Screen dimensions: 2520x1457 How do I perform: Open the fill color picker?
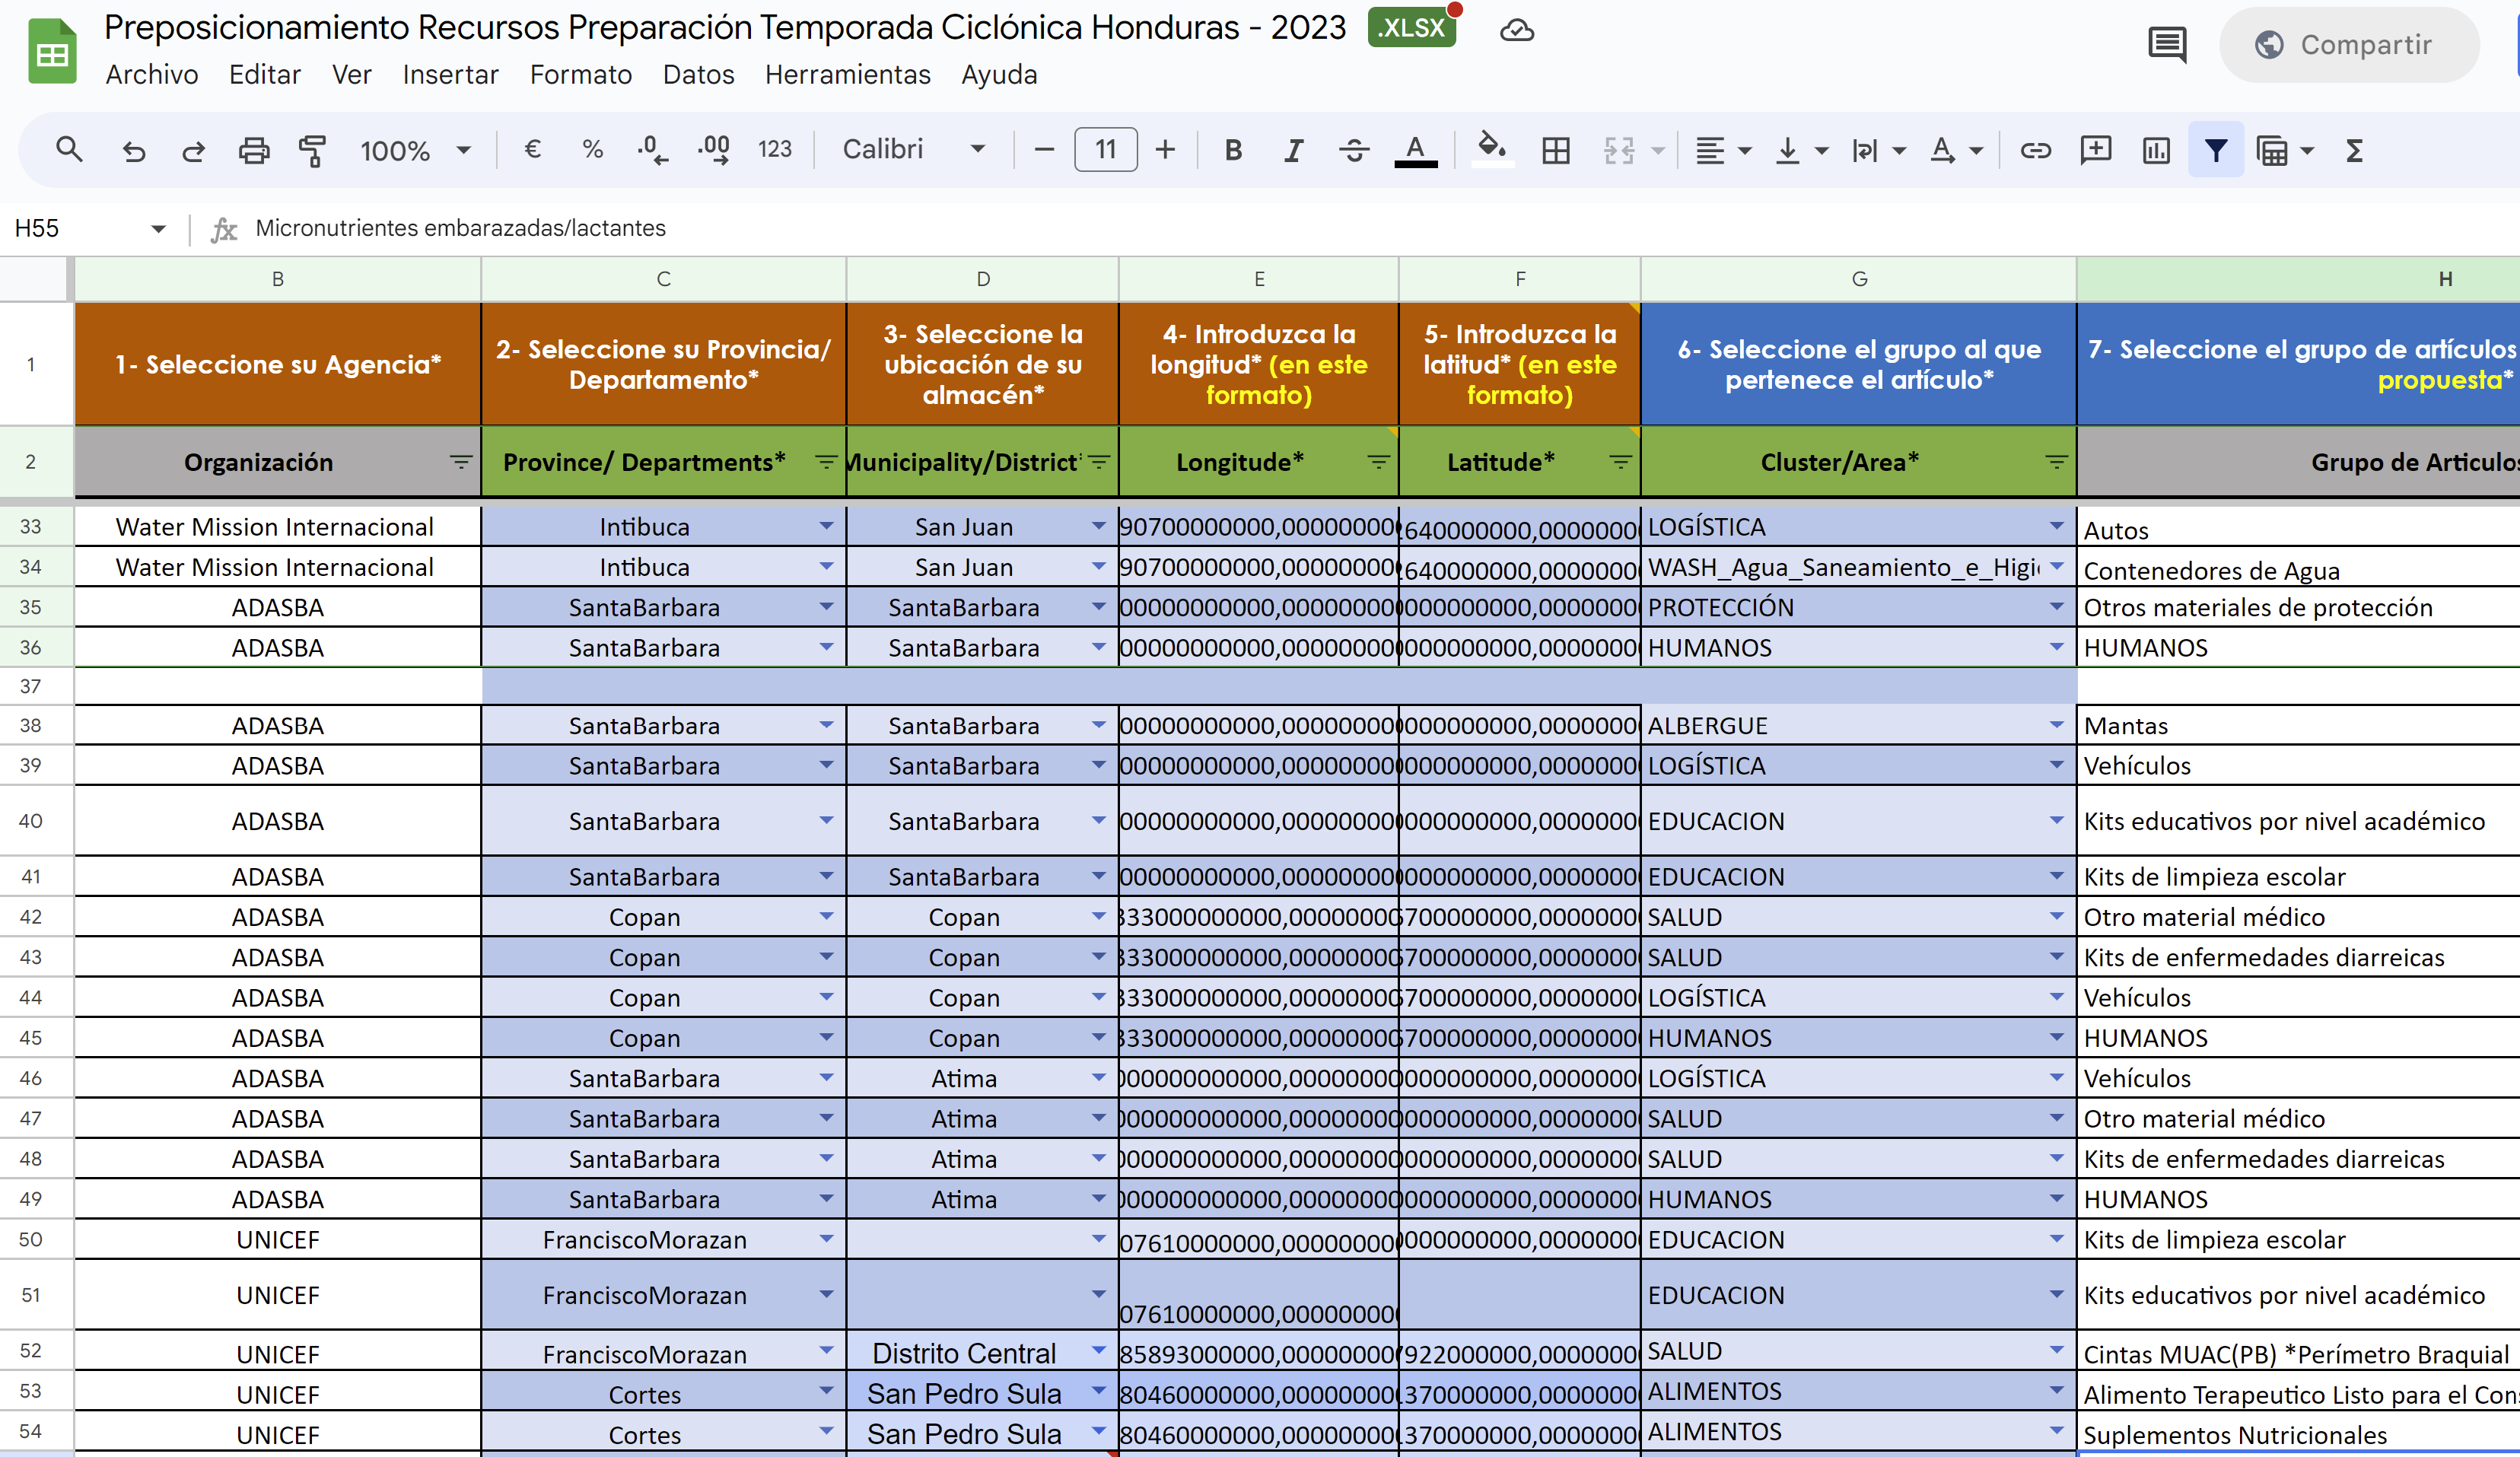pyautogui.click(x=1492, y=150)
